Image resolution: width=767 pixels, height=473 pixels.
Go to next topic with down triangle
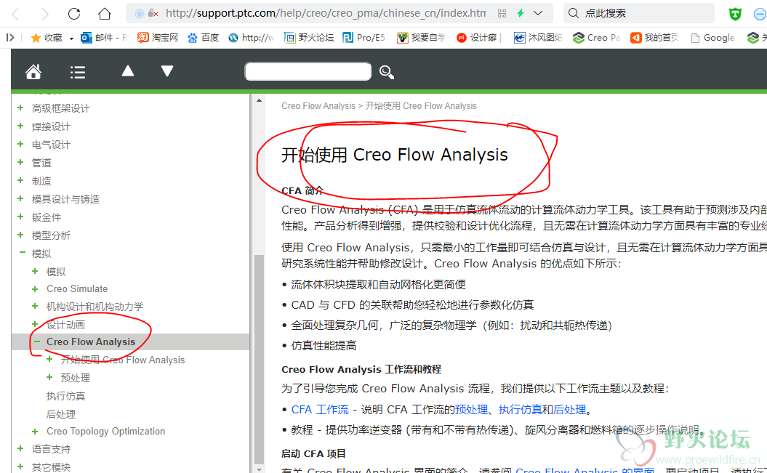tap(167, 71)
